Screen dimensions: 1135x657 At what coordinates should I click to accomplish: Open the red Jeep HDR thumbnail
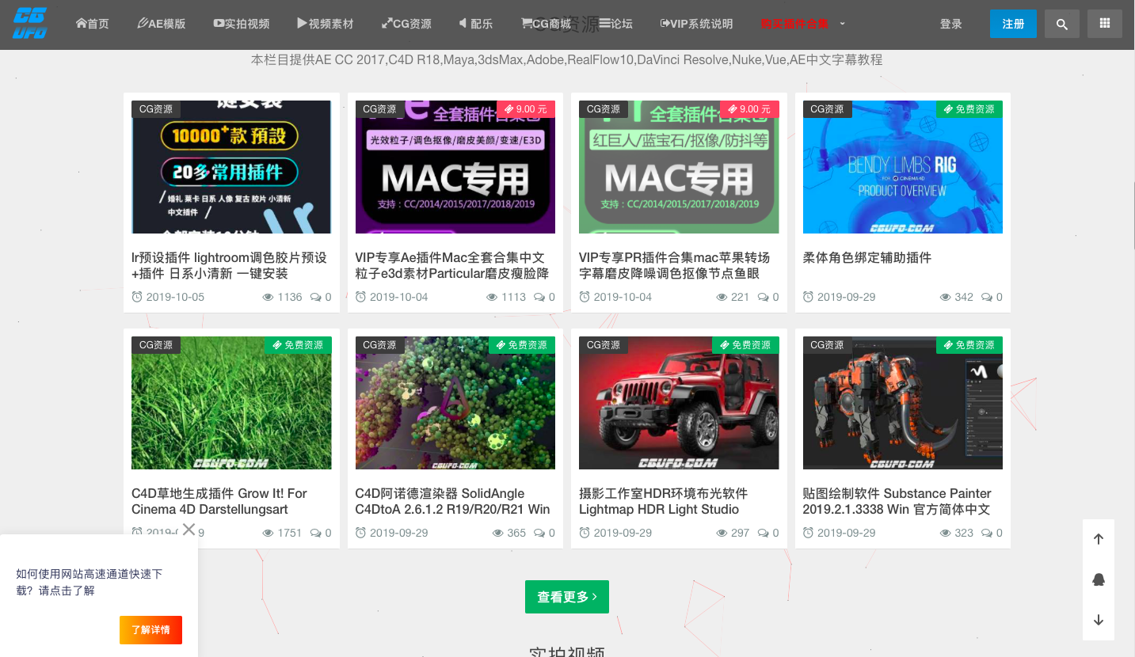click(679, 403)
